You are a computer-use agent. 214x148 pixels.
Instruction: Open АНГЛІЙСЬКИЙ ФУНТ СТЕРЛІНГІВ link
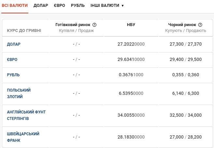(x=26, y=115)
